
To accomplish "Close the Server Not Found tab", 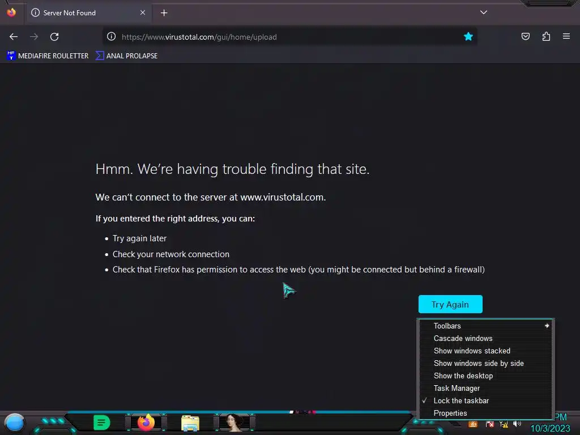I will [x=143, y=12].
